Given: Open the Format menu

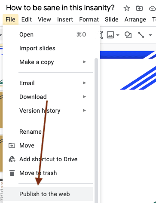Looking at the screenshot, I should click(89, 19).
